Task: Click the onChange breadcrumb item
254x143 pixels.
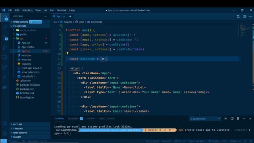Action: coord(94,22)
